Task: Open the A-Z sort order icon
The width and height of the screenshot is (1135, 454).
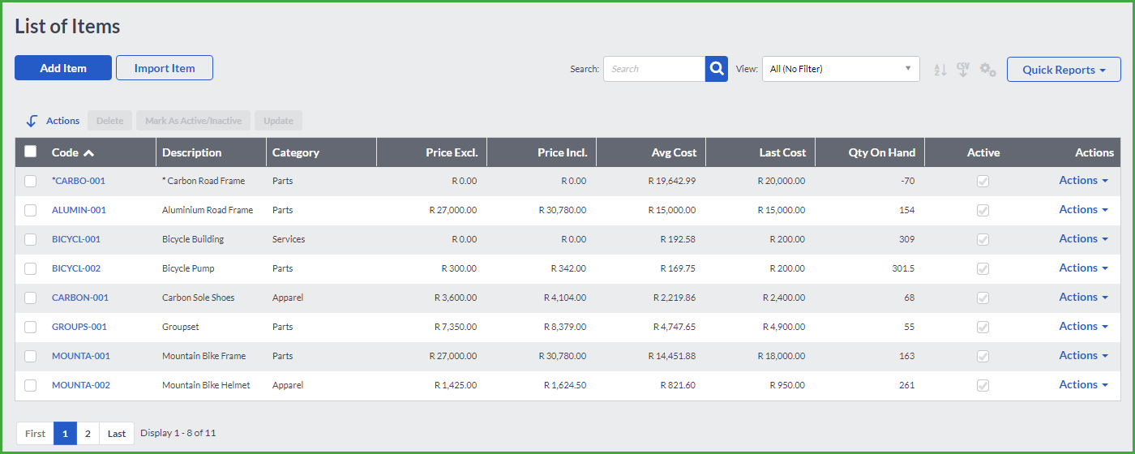Action: coord(940,70)
